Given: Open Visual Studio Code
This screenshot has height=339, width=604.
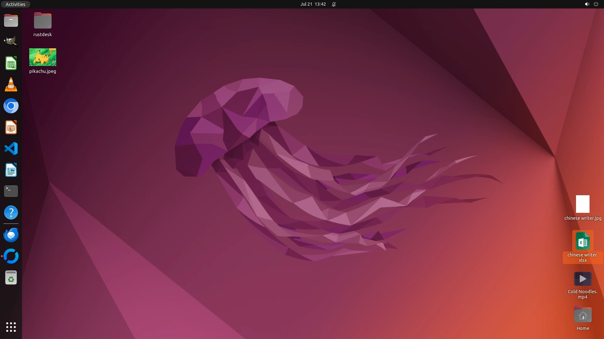Looking at the screenshot, I should click(x=11, y=148).
